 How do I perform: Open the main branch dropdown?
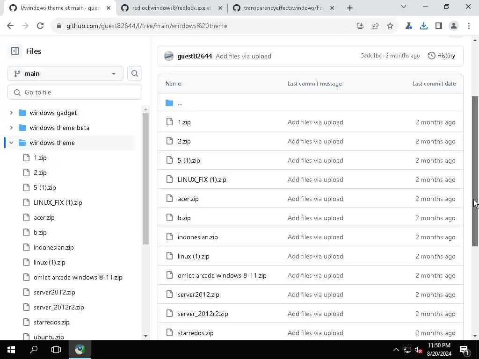tap(65, 73)
